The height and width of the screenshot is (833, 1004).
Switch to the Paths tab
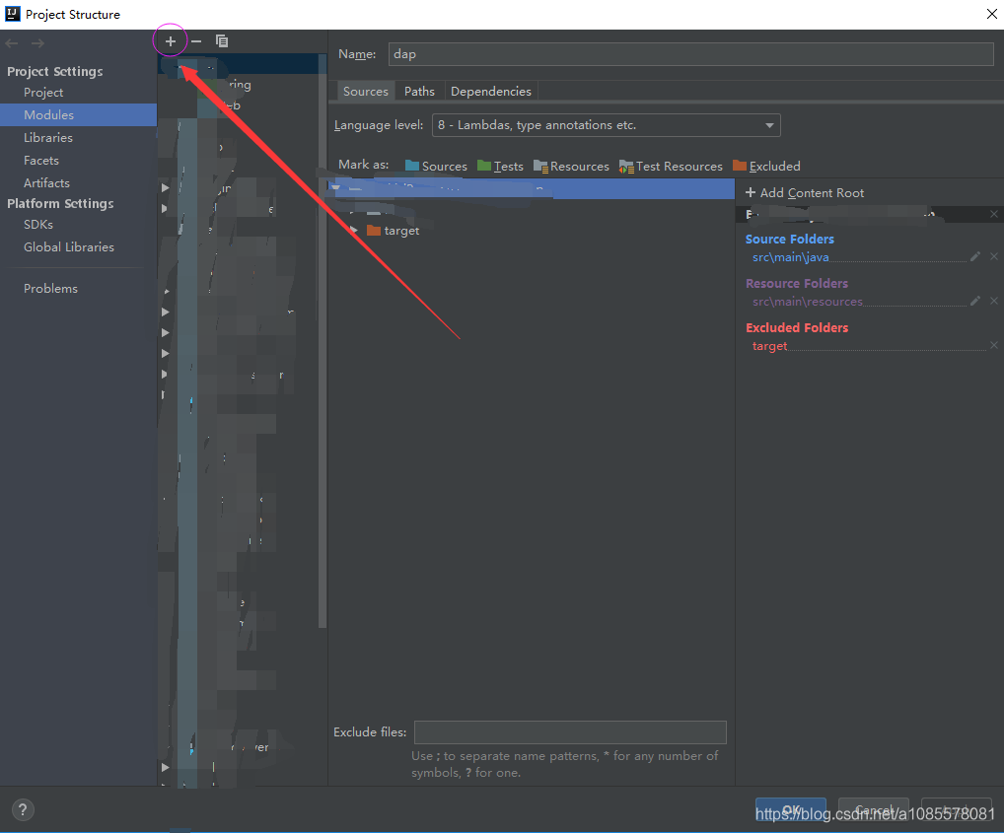[x=419, y=92]
